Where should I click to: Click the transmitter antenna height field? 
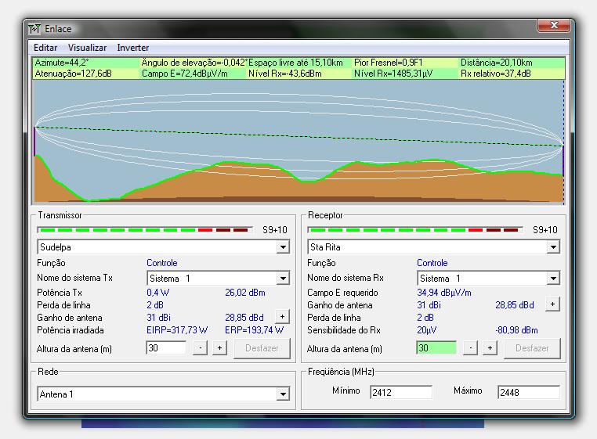tap(166, 348)
